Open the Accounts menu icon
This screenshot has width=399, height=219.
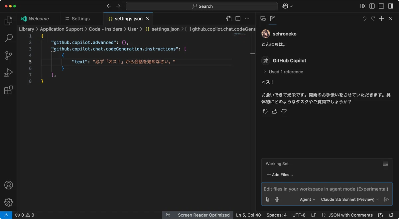coord(9,185)
